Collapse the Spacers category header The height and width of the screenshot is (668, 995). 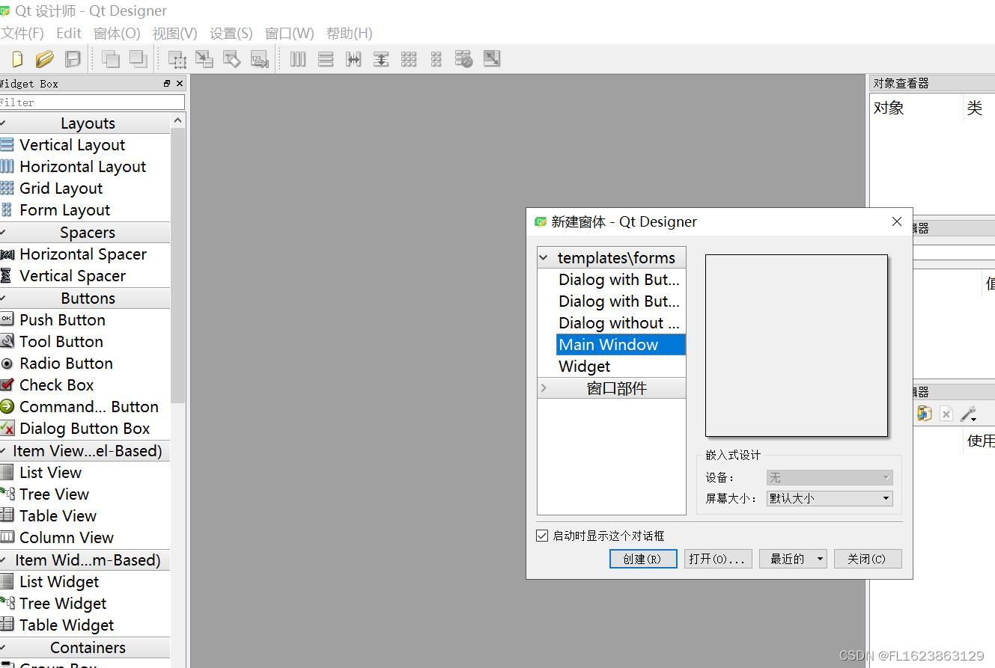[85, 233]
